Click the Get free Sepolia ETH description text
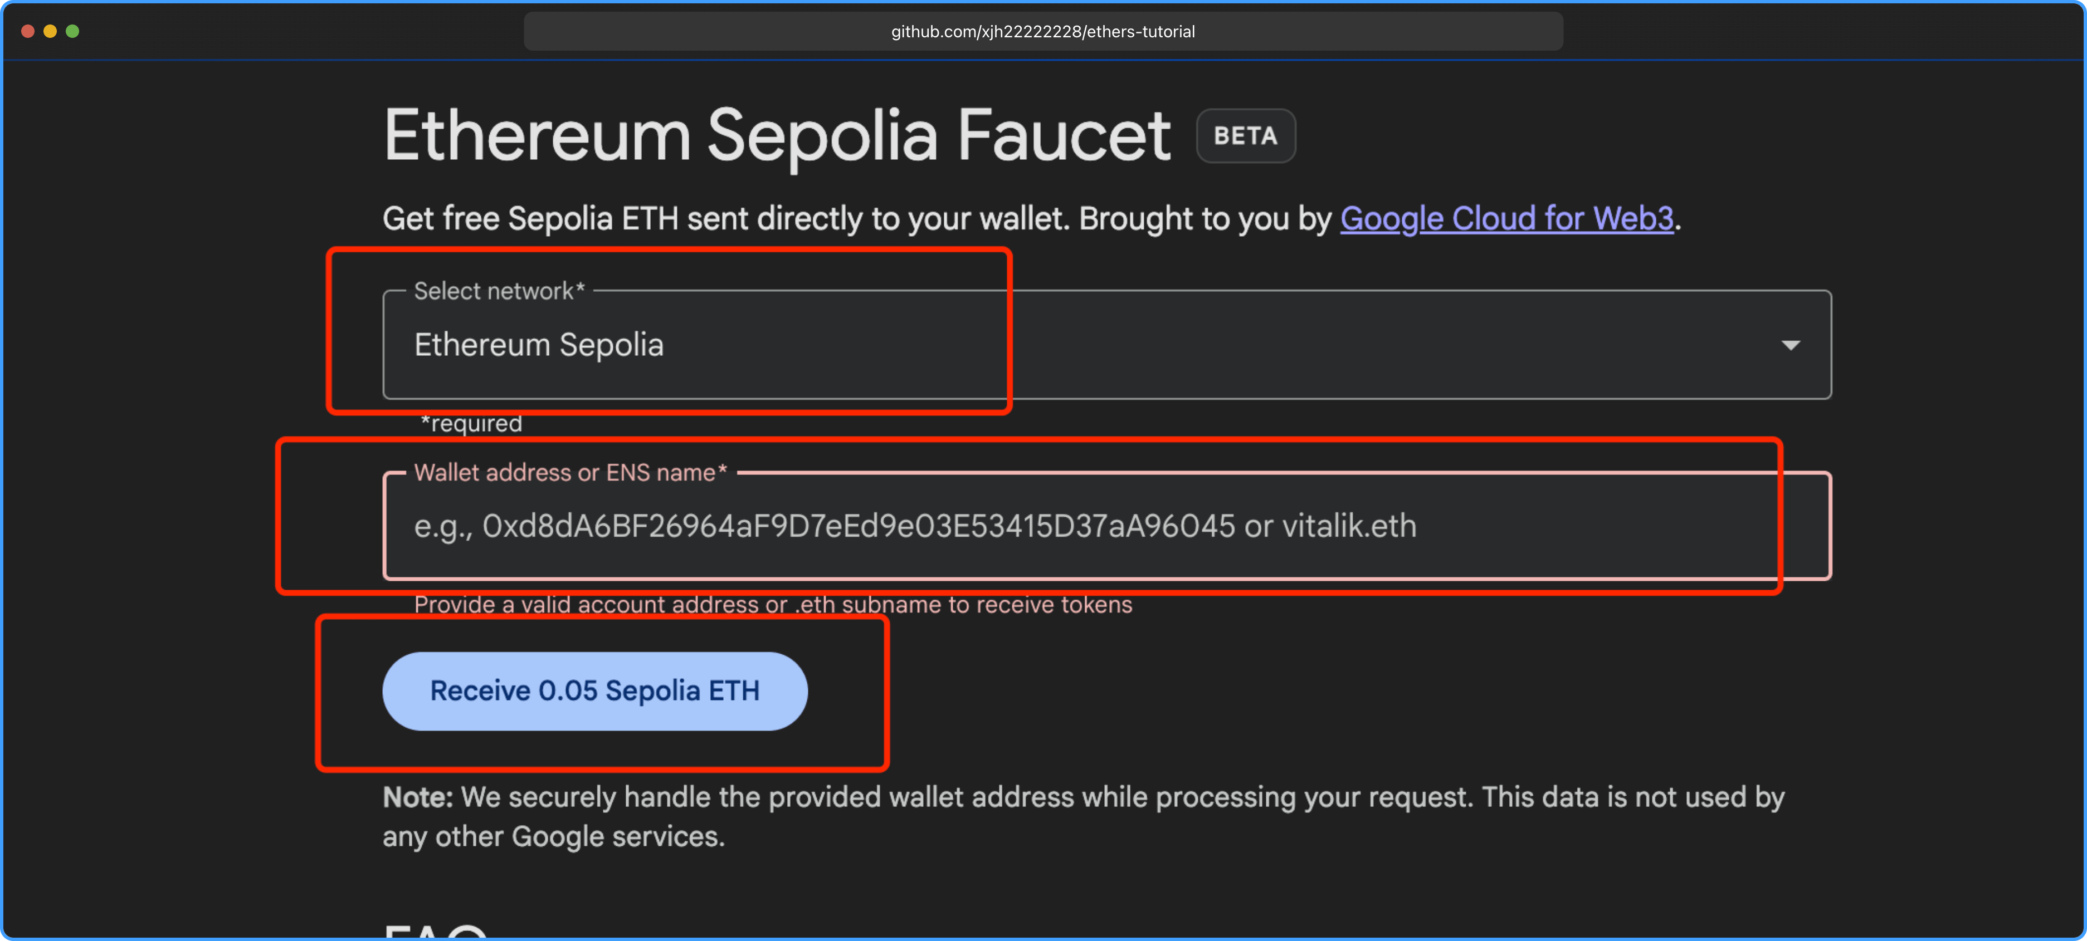 [x=1031, y=219]
